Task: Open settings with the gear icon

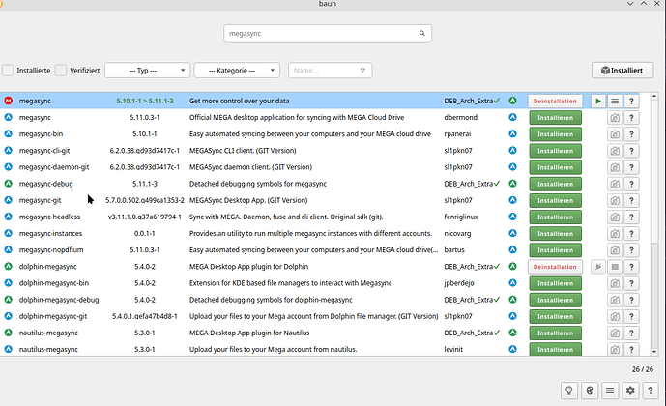Action: pyautogui.click(x=630, y=391)
